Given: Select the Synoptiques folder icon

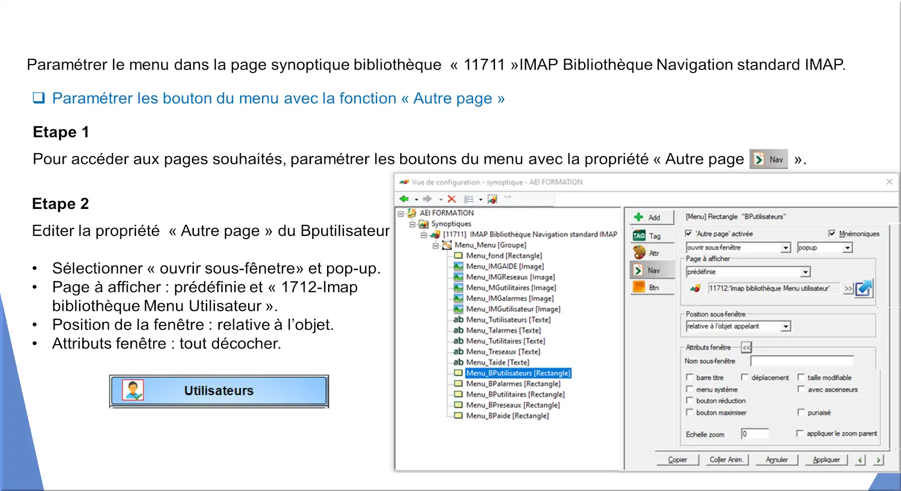Looking at the screenshot, I should point(423,224).
